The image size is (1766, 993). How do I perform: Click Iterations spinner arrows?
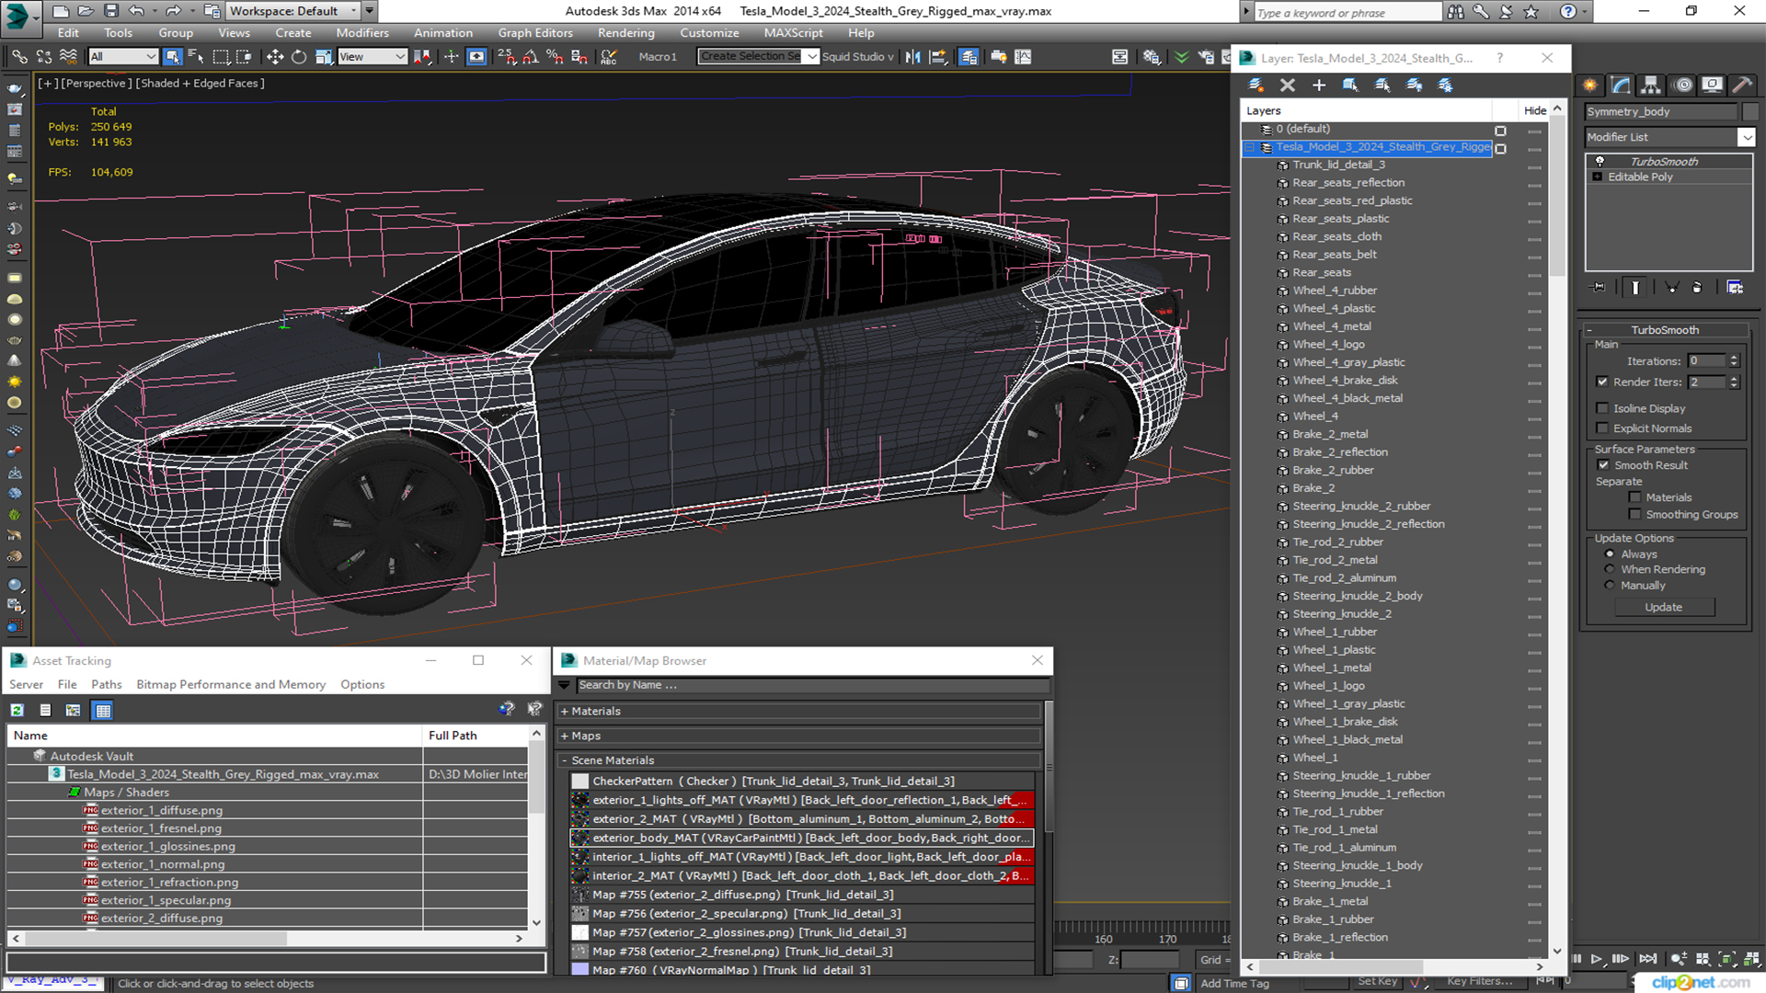click(1734, 361)
